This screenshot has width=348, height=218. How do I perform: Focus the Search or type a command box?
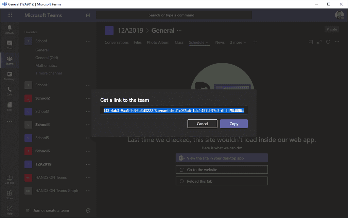[x=174, y=15]
